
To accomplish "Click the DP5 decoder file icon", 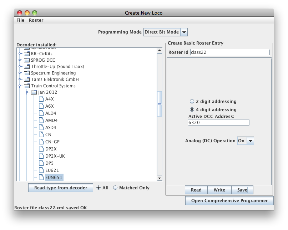I will coord(41,163).
